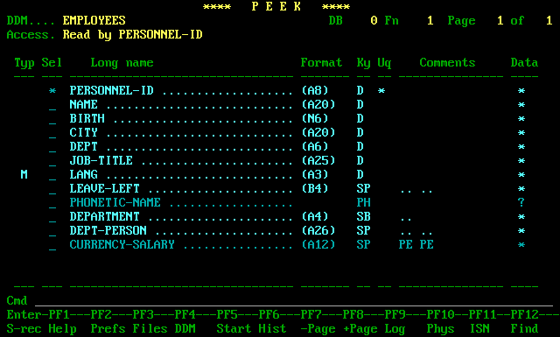Screen dimensions: 560x337
Task: Go to previous page with -Page
Action: [x=318, y=328]
